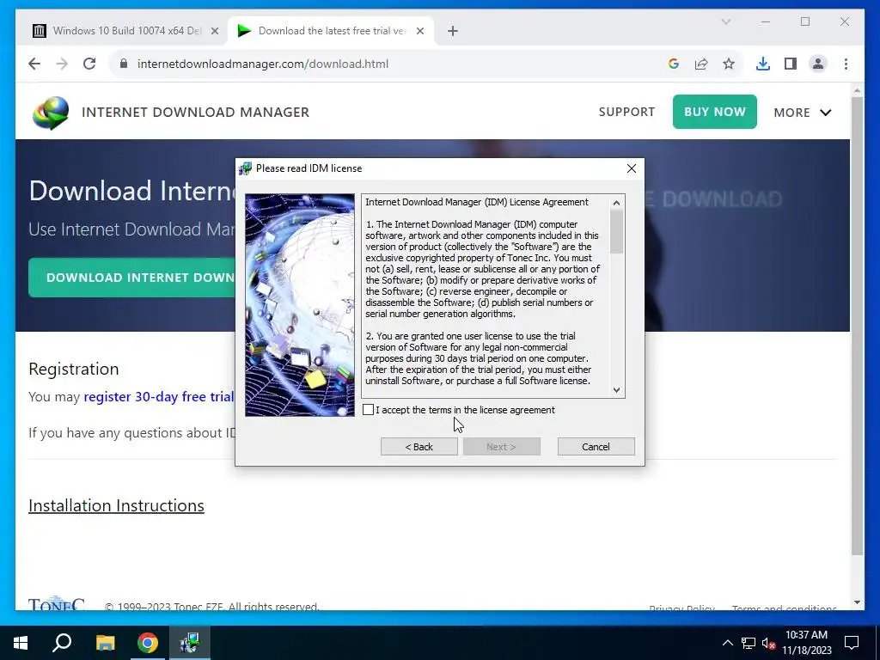Expand the MORE dropdown menu
The height and width of the screenshot is (660, 880).
[803, 113]
